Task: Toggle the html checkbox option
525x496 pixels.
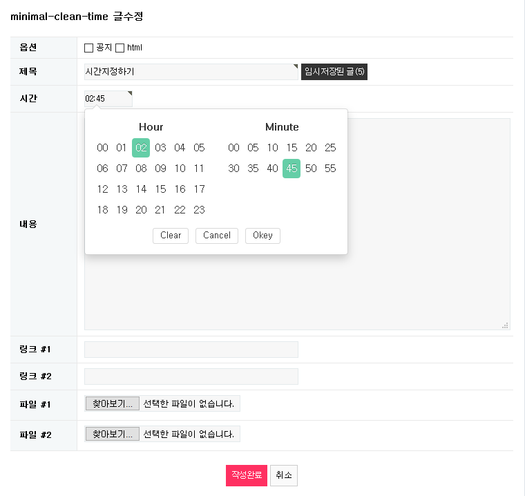Action: pos(120,48)
